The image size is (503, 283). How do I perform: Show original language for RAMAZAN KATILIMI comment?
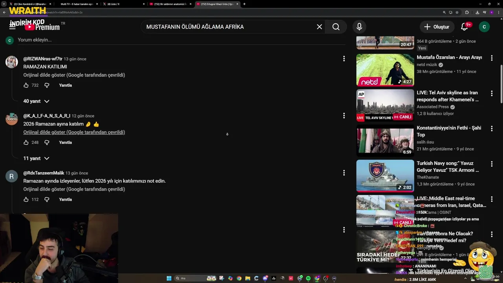tap(74, 75)
